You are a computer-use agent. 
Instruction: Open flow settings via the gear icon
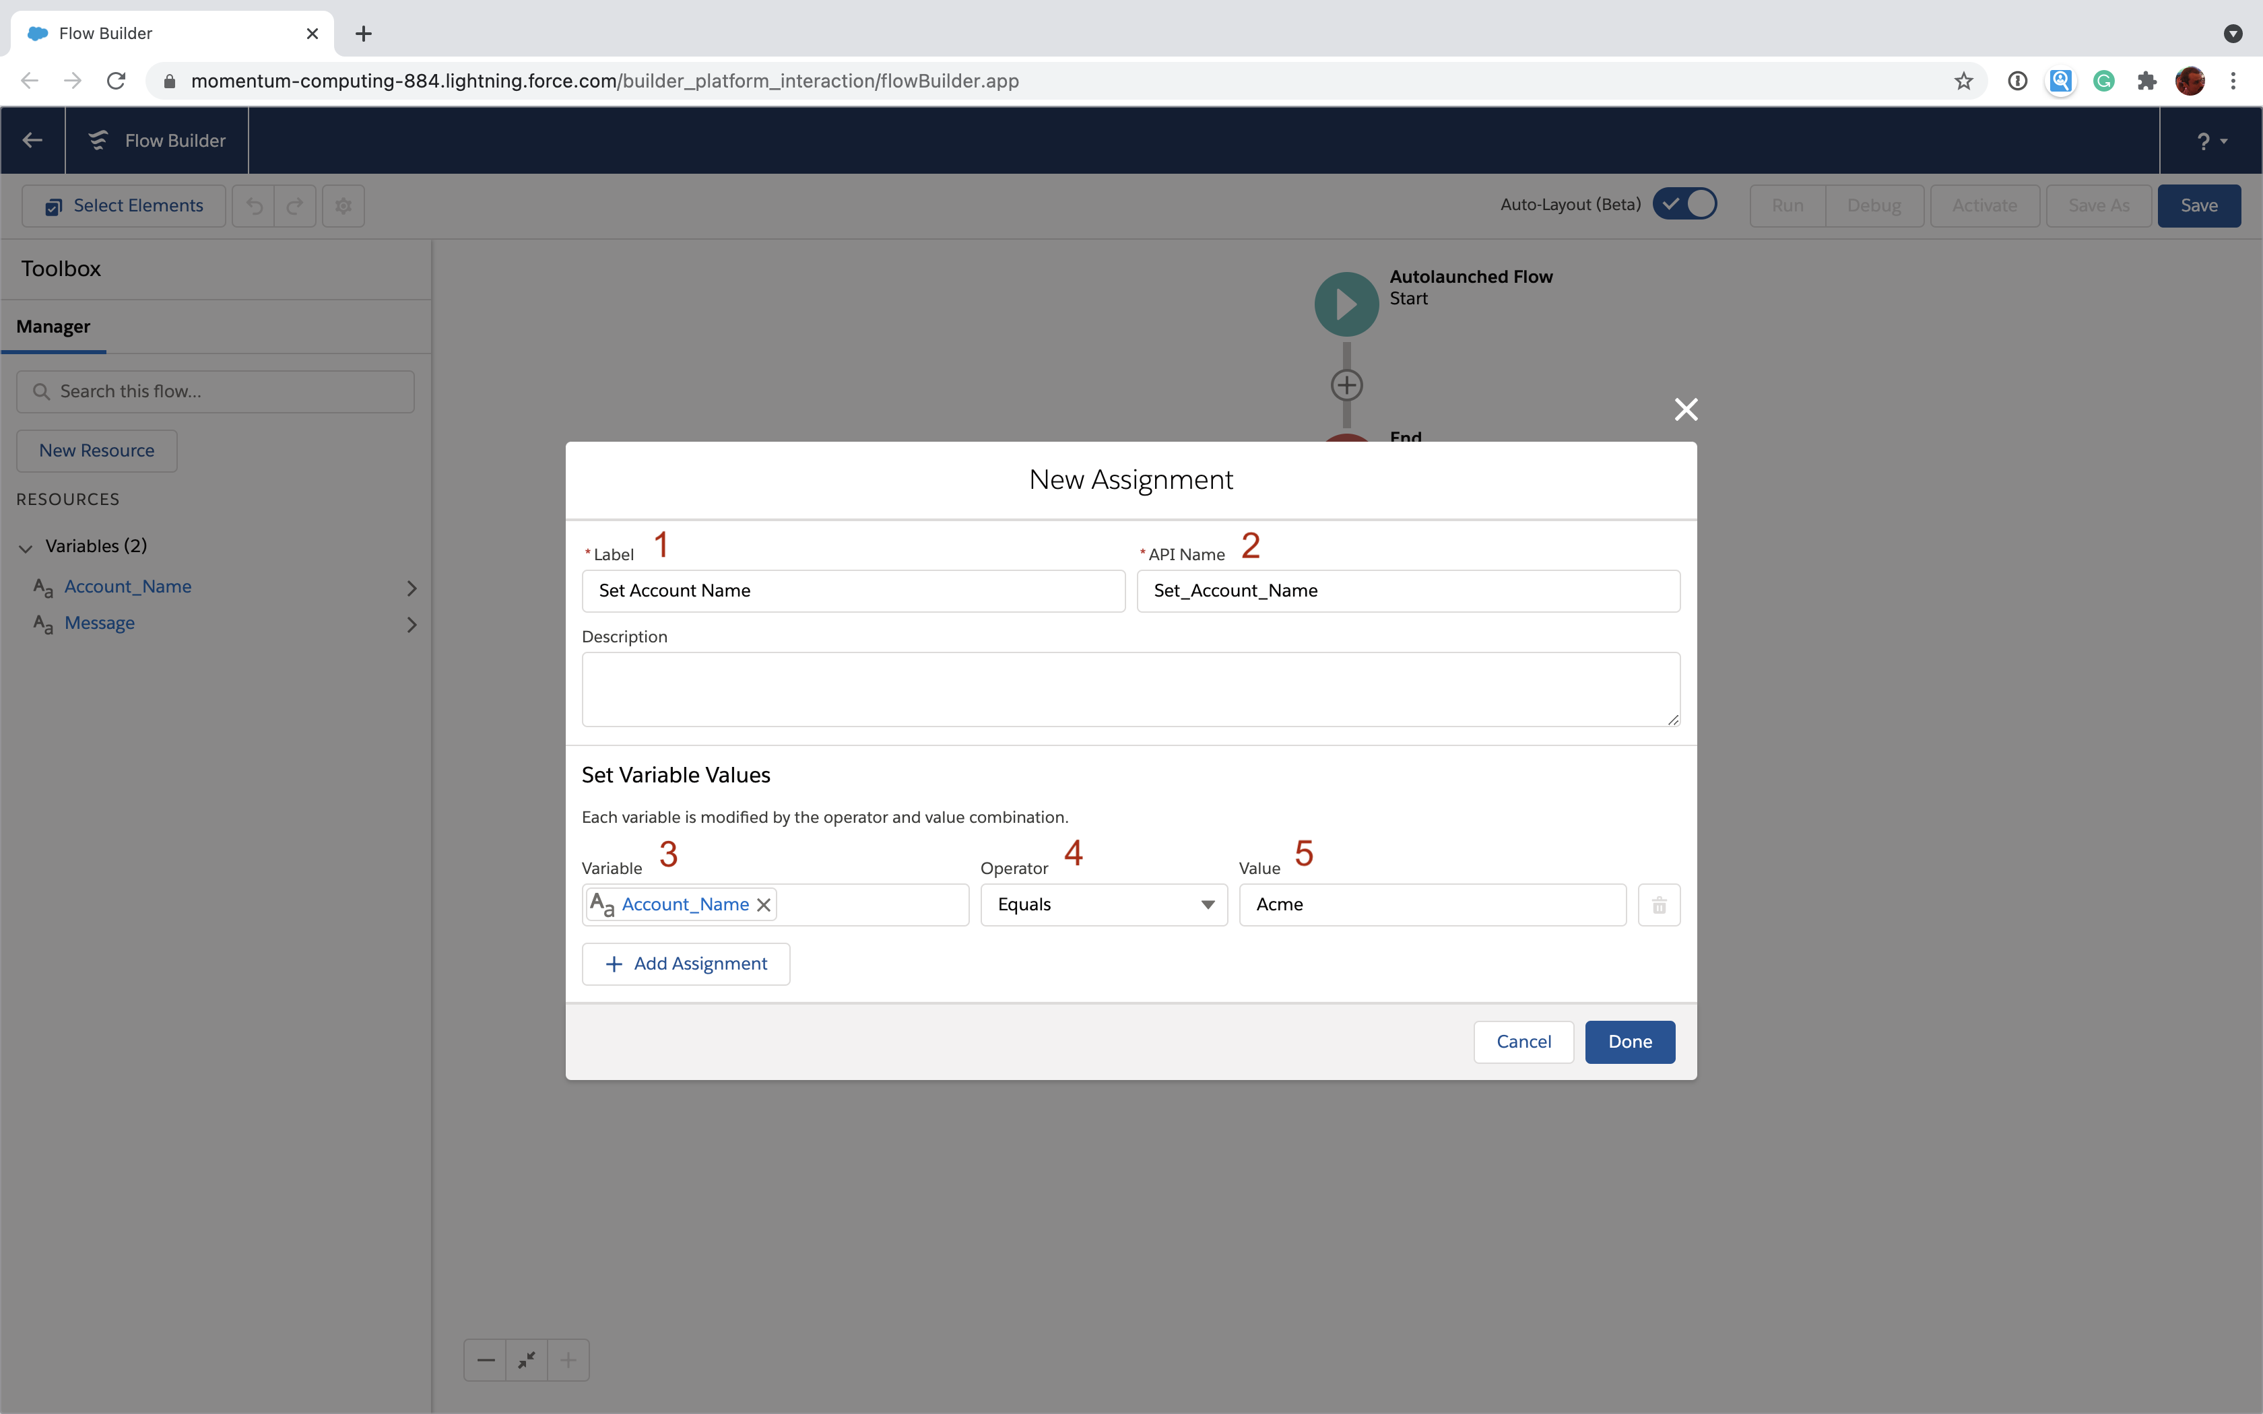(x=342, y=205)
